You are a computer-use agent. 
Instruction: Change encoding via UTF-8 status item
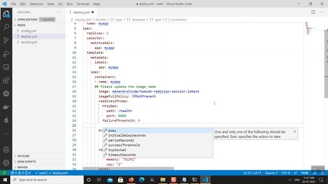tap(286, 173)
